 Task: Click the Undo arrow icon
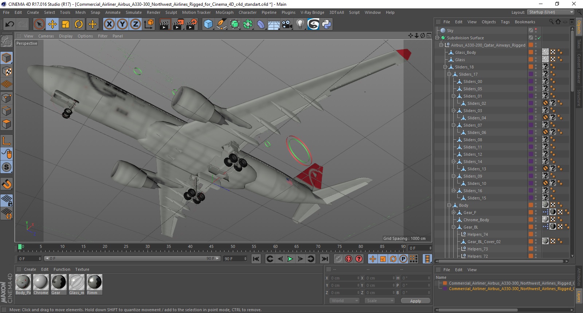click(9, 24)
